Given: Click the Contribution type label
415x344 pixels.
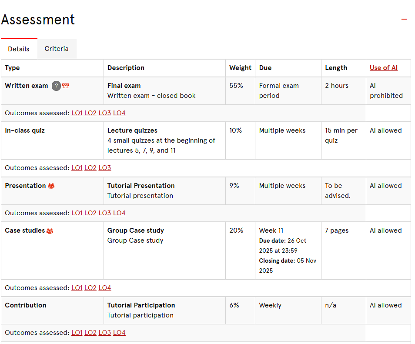Looking at the screenshot, I should click(x=26, y=305).
